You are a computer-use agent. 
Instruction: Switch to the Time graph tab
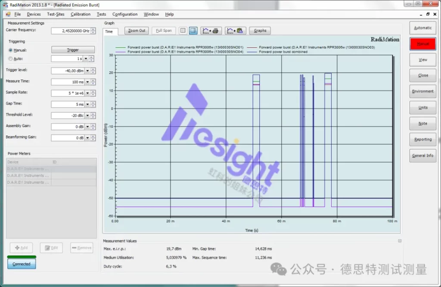109,31
